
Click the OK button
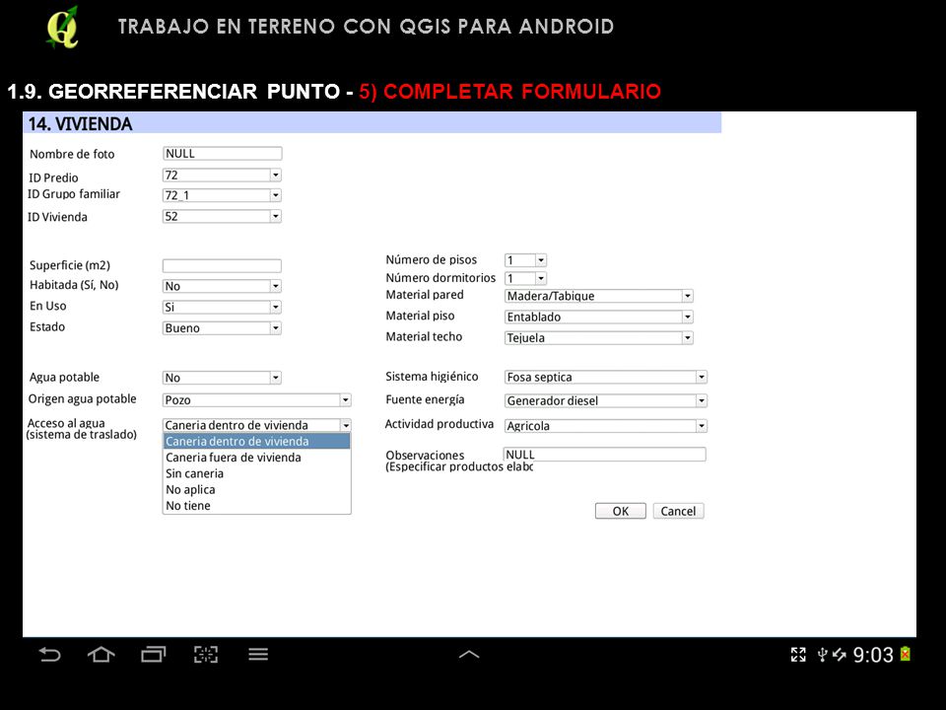point(620,512)
